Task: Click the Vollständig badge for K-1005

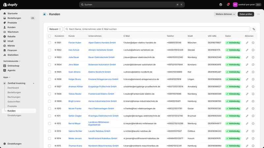Action: [x=233, y=72]
